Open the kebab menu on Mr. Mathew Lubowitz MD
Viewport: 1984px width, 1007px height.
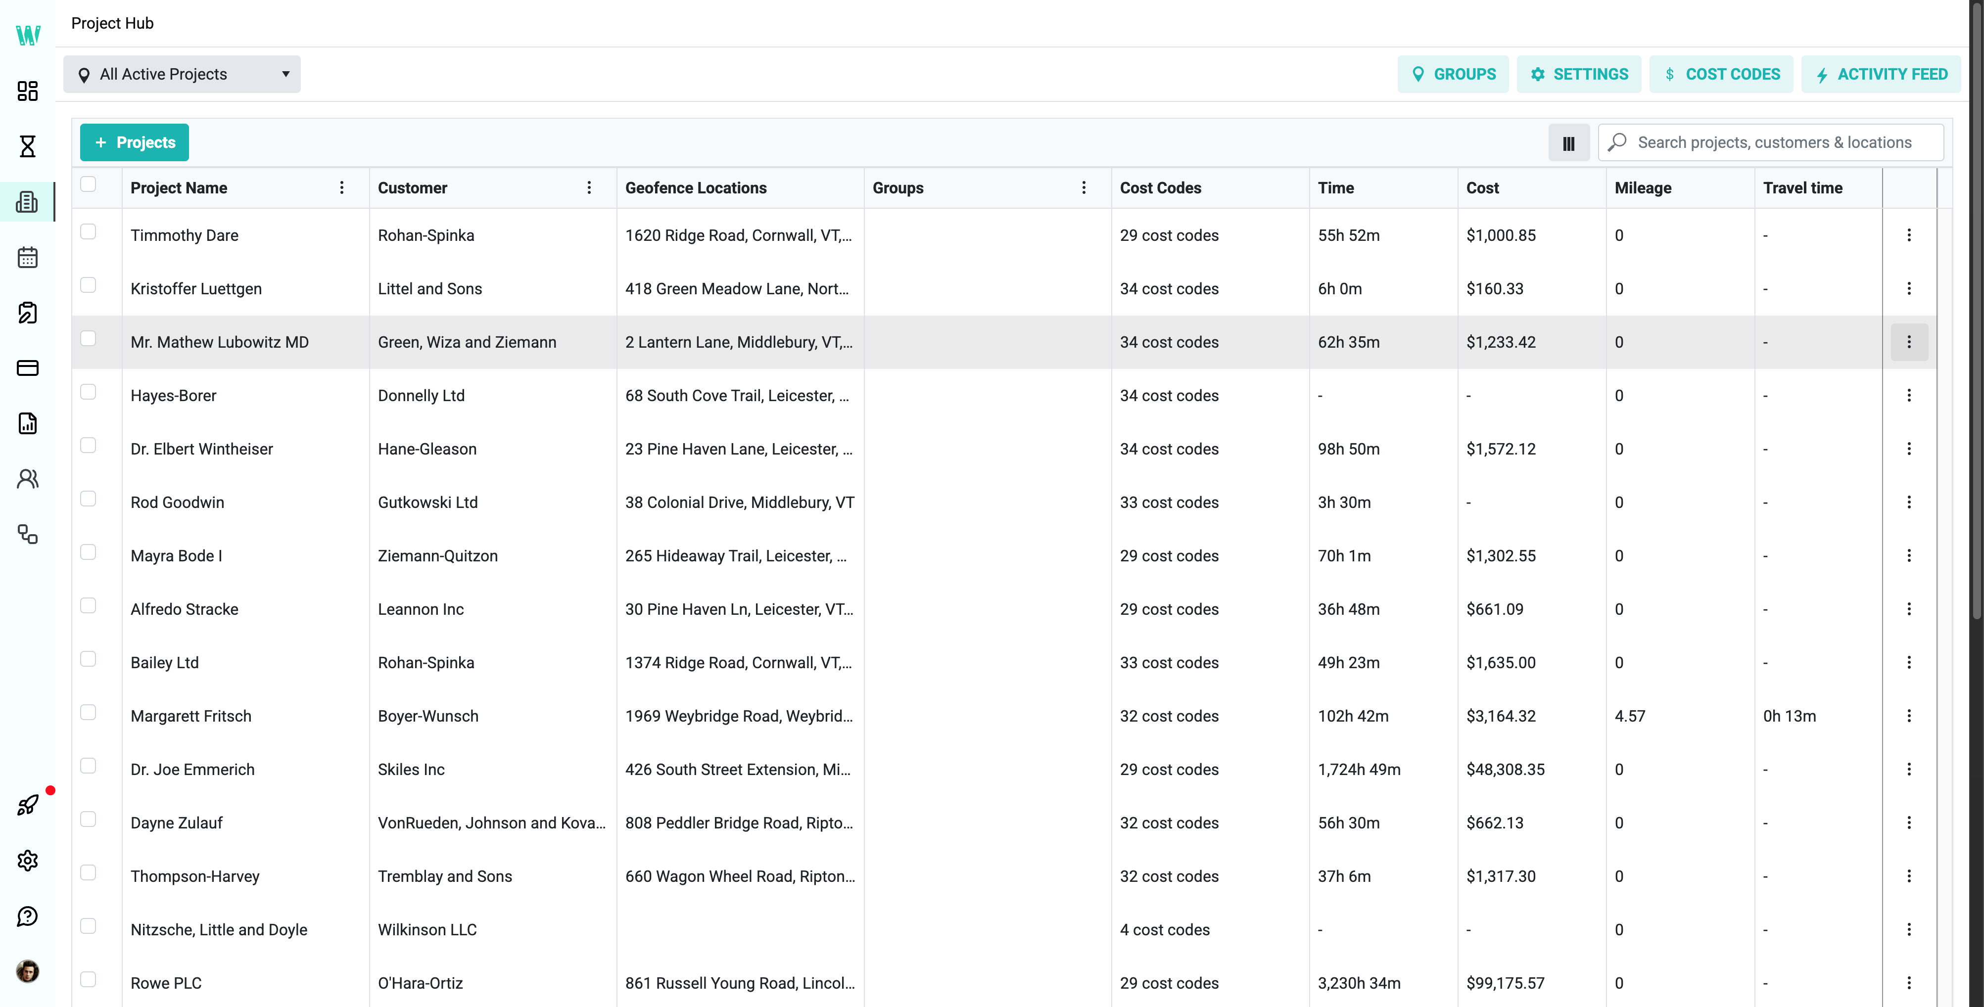(x=1909, y=342)
